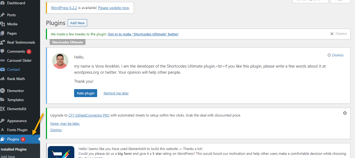This screenshot has width=355, height=158.
Task: Click Add New in Plugins submenu
Action: 8,156
